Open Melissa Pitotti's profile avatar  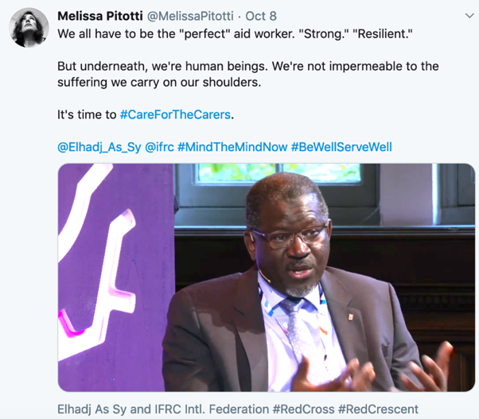(29, 28)
